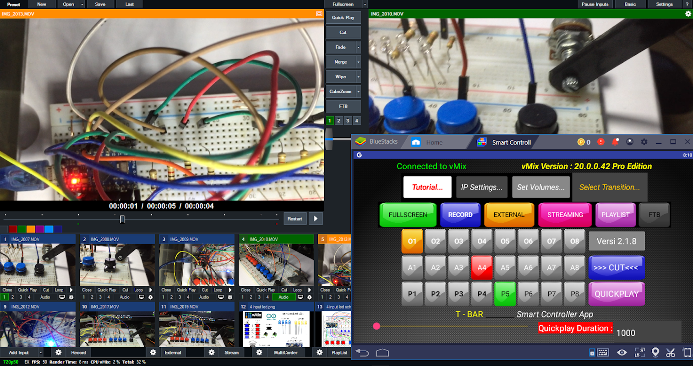Play input 4 IMG_2010.MOV with arrow
This screenshot has height=366, width=693.
coord(310,290)
